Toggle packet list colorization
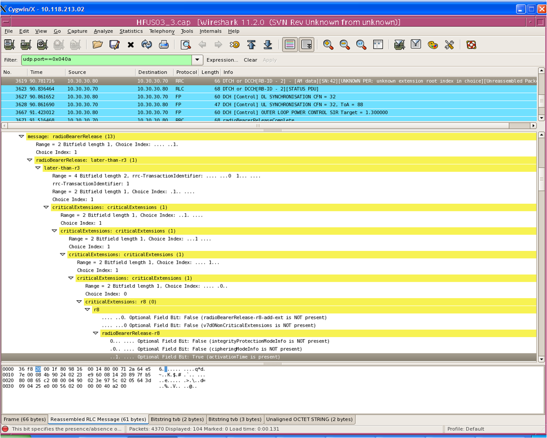Image resolution: width=547 pixels, height=438 pixels. 290,45
